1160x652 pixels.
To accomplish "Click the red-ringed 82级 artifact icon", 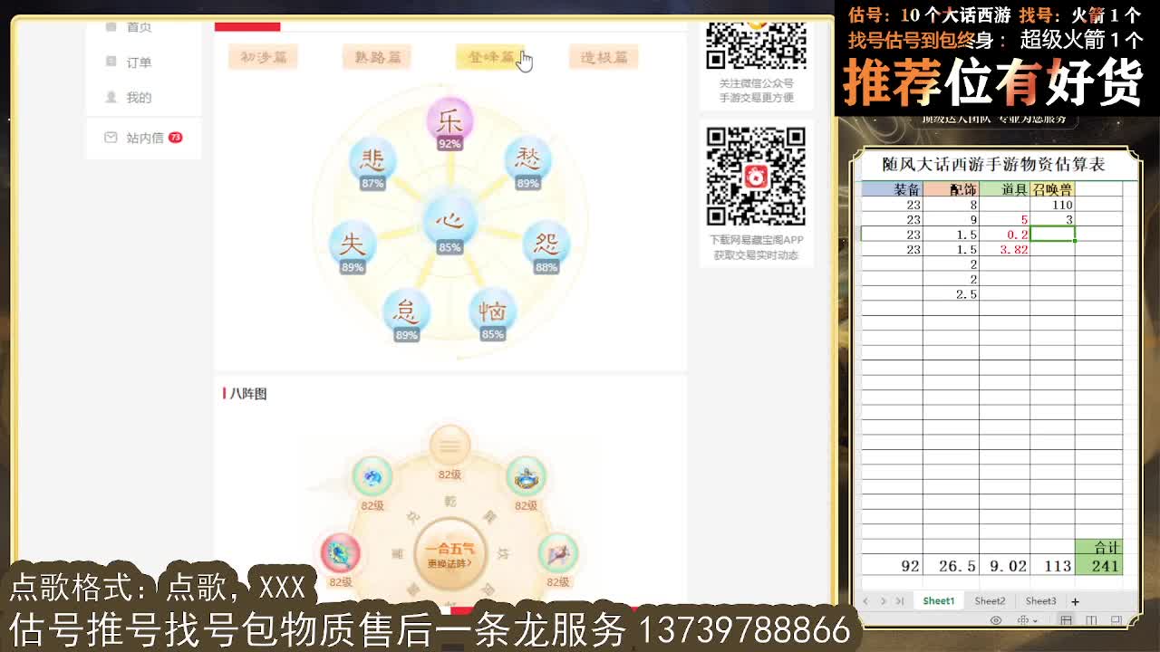I will pos(342,553).
